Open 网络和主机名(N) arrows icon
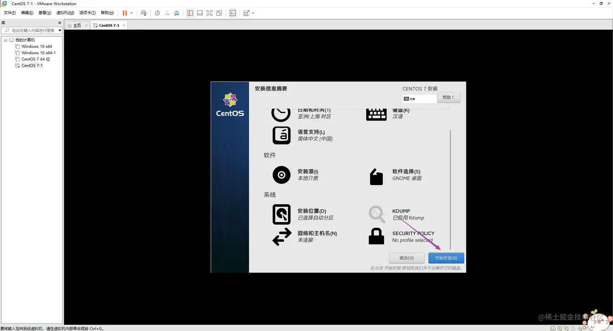This screenshot has width=613, height=331. pyautogui.click(x=282, y=237)
